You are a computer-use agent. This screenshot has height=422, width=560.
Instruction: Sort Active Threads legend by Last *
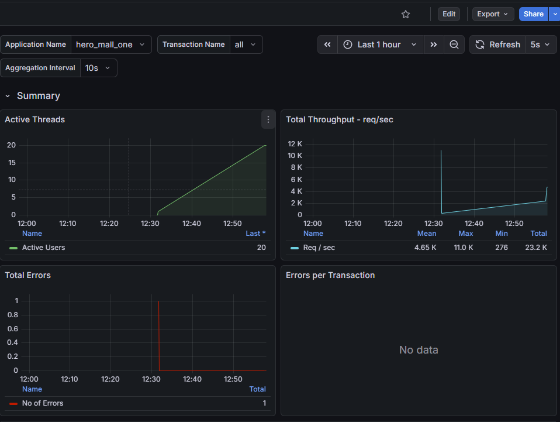255,233
